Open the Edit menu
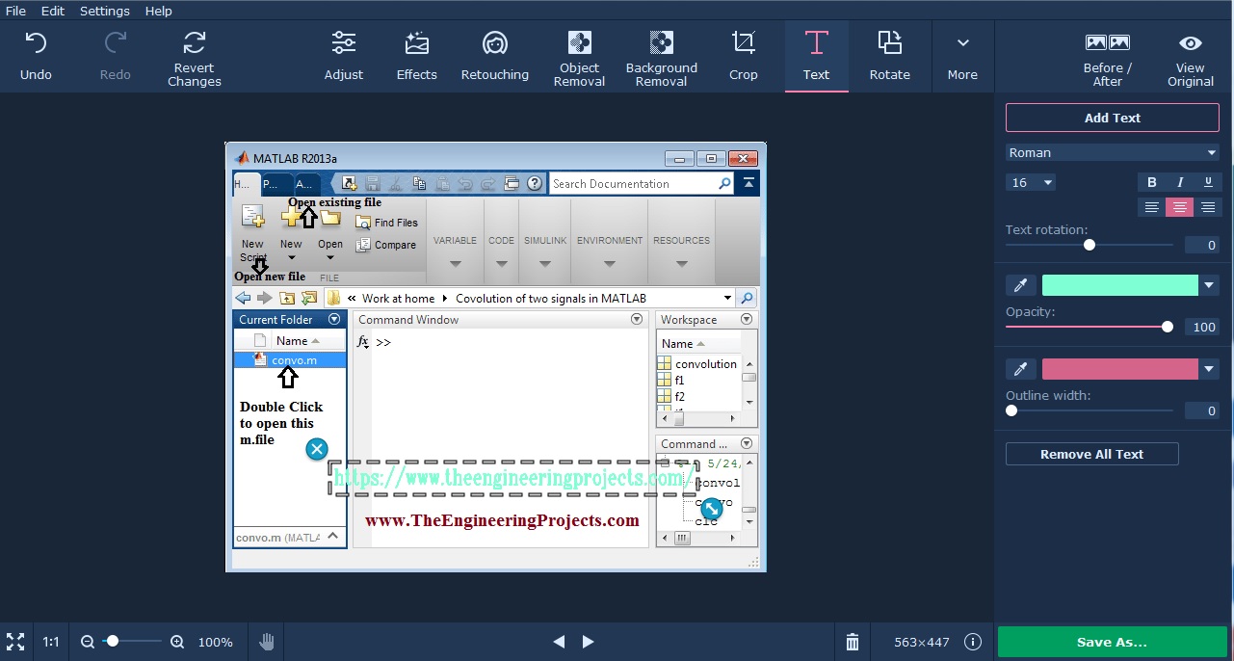The height and width of the screenshot is (661, 1234). point(53,11)
